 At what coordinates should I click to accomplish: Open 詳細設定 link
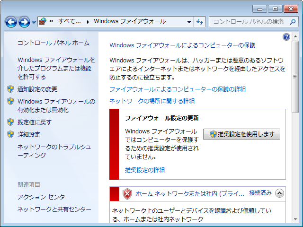click(x=29, y=134)
